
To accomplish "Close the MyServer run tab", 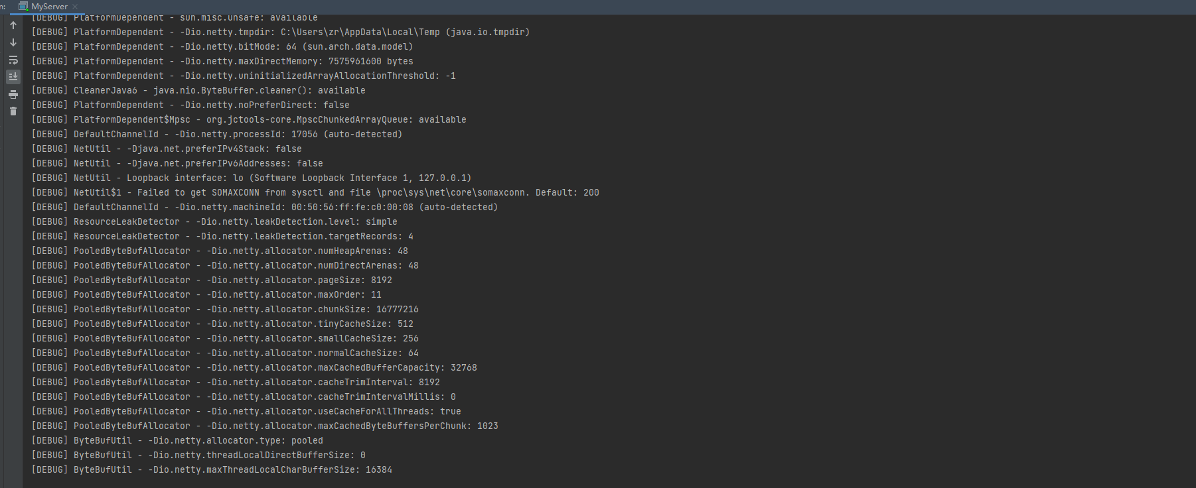I will click(x=75, y=7).
